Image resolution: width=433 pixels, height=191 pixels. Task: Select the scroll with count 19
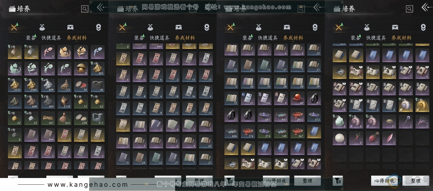pyautogui.click(x=140, y=108)
